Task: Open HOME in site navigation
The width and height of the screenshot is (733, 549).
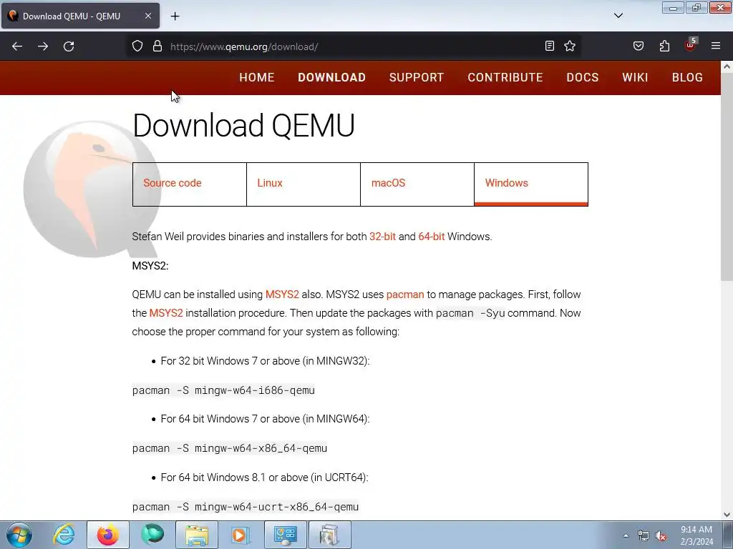Action: tap(257, 77)
